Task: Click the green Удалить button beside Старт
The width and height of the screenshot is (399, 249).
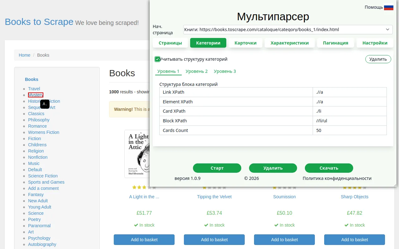Action: [273, 168]
